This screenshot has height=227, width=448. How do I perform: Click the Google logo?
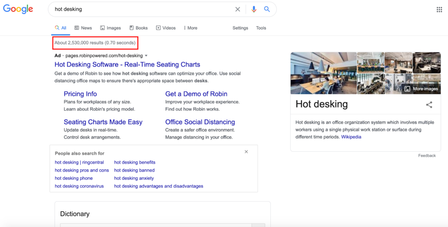tap(18, 9)
